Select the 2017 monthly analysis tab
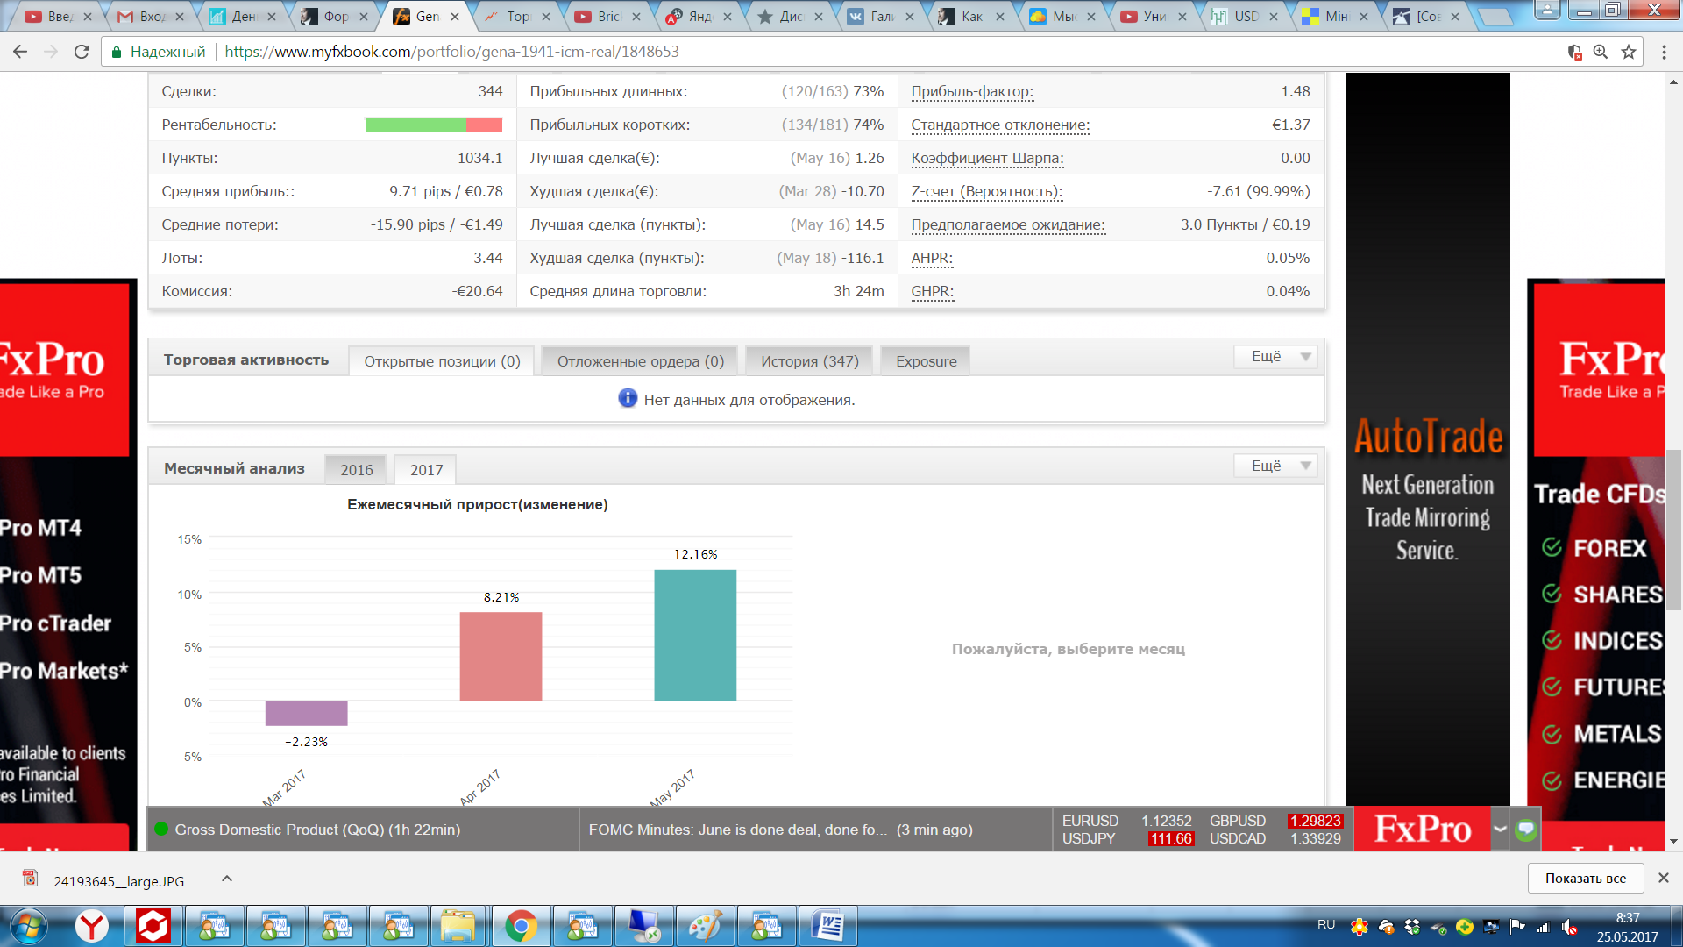 click(426, 470)
